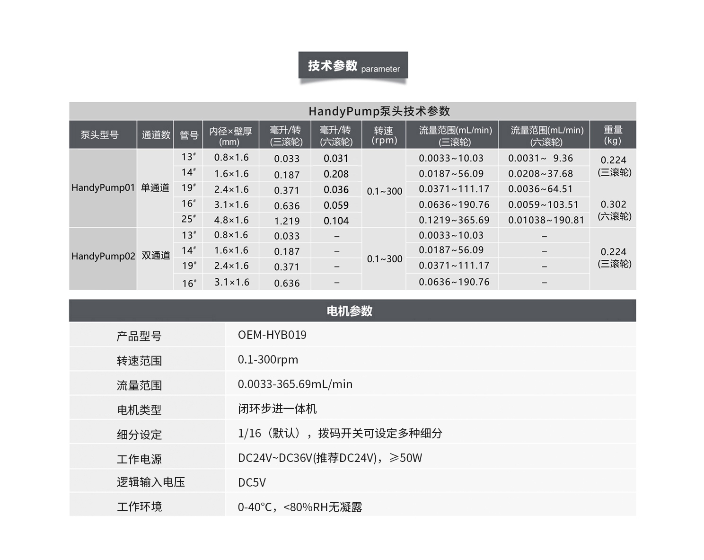Select the DC5V logic input voltage value
Image resolution: width=704 pixels, height=560 pixels.
[252, 482]
